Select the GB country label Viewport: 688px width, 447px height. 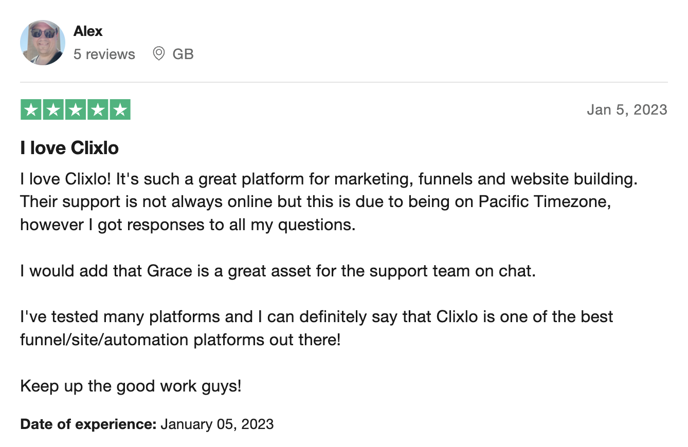click(183, 54)
